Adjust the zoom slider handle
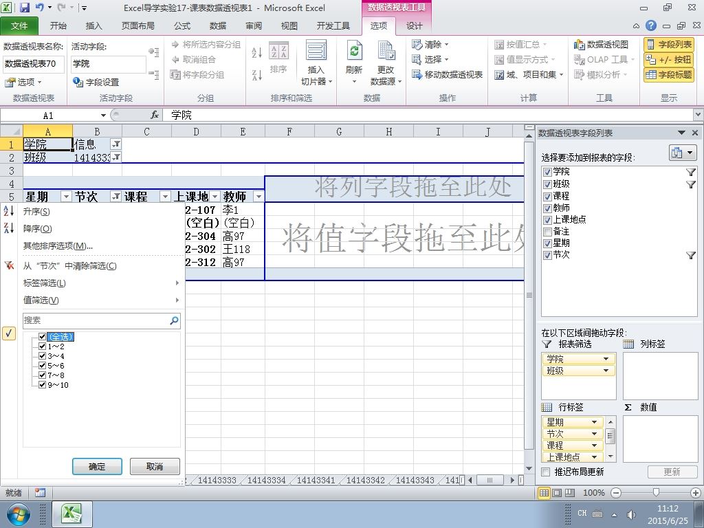 pyautogui.click(x=655, y=493)
